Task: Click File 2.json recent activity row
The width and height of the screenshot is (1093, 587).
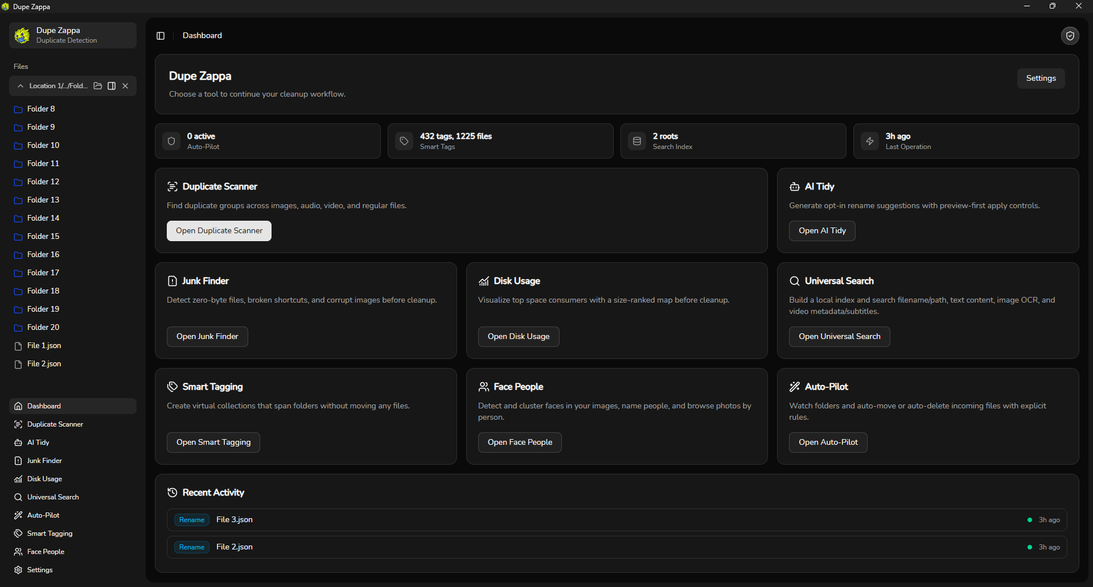Action: pos(617,547)
